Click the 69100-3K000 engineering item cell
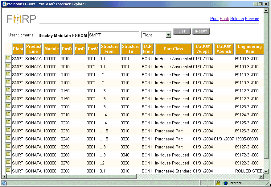Image resolution: width=271 pixels, height=187 pixels. 247,59
